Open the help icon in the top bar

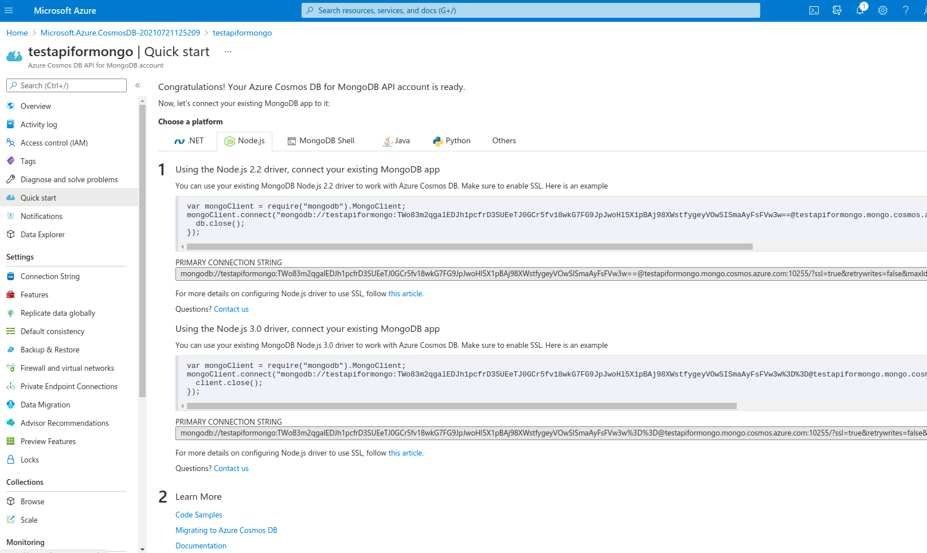coord(905,10)
